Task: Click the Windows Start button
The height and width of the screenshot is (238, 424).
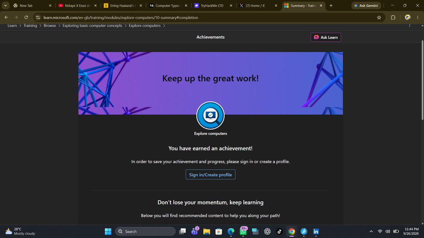Action: 108,231
